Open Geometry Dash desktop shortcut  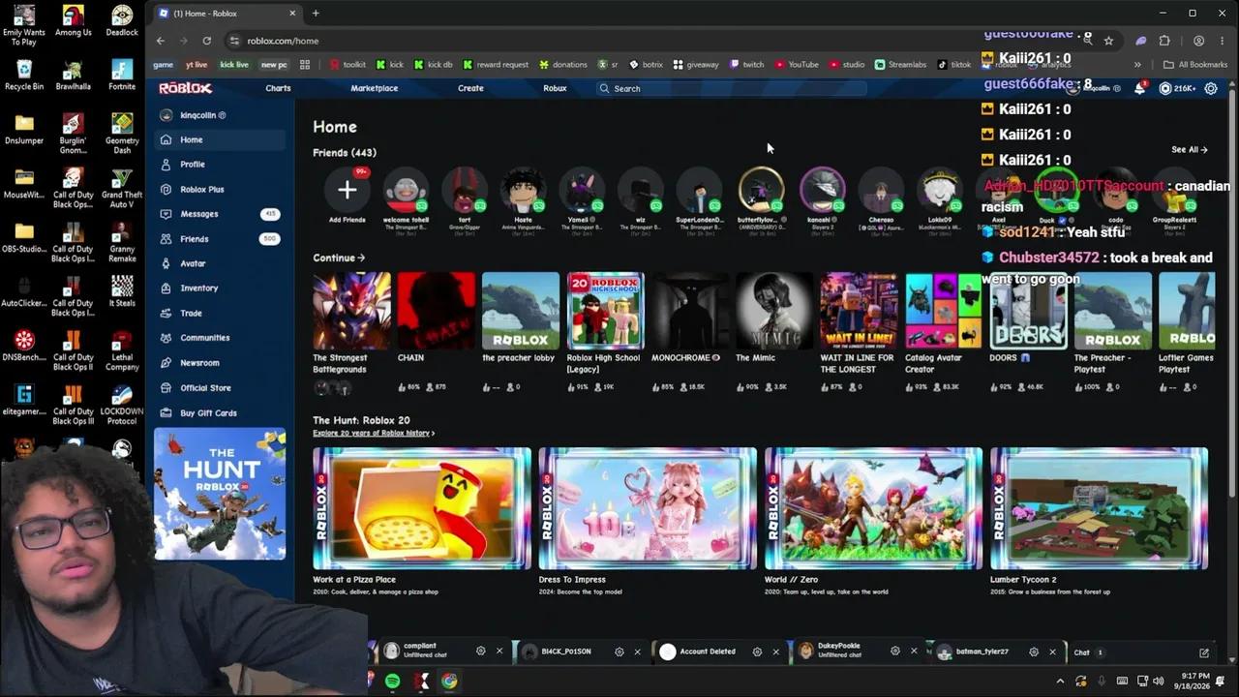[x=122, y=133]
